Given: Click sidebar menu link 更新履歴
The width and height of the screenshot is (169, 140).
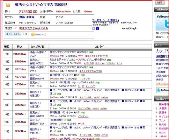Looking at the screenshot, I should click(161, 72).
